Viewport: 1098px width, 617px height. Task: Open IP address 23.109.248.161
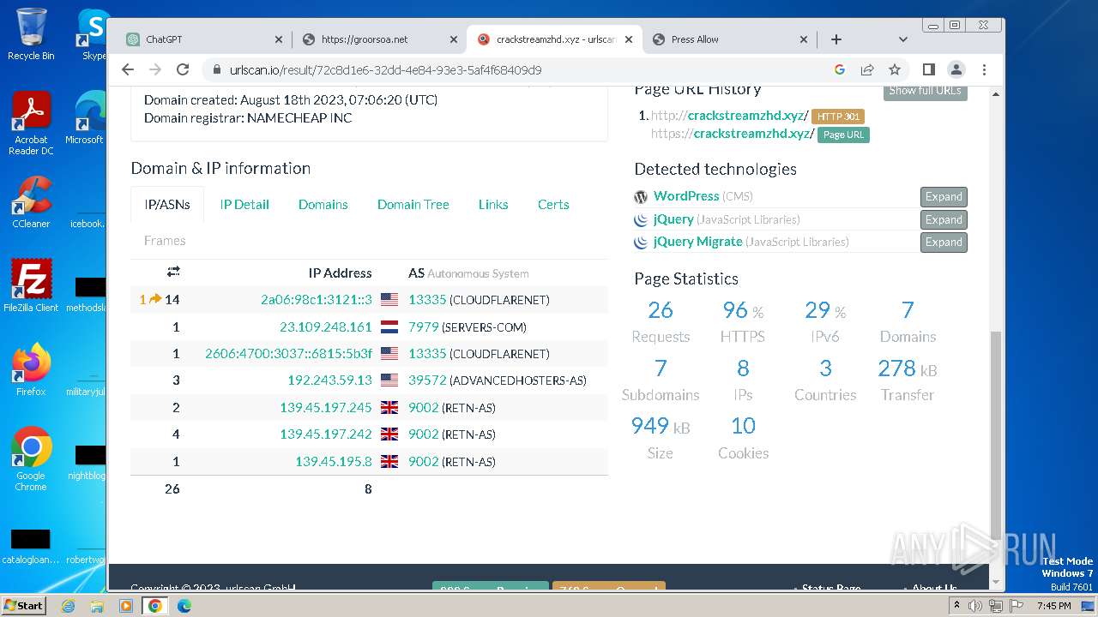click(326, 327)
